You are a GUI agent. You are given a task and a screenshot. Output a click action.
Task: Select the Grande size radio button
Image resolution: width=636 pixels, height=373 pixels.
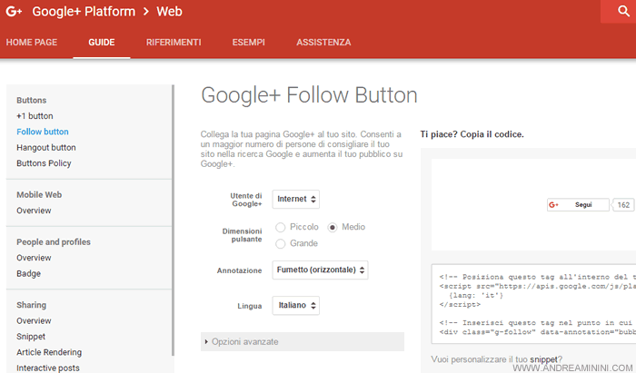(280, 243)
